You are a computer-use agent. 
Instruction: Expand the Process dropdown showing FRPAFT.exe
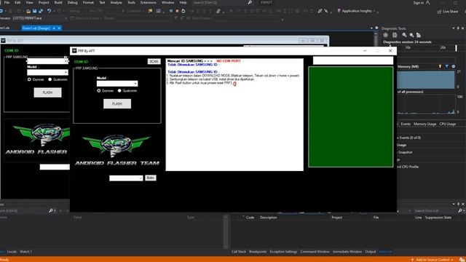click(x=66, y=18)
